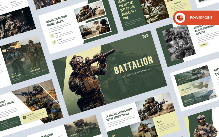
Task: Select the black and white soldiers photo
Action: tap(179, 43)
